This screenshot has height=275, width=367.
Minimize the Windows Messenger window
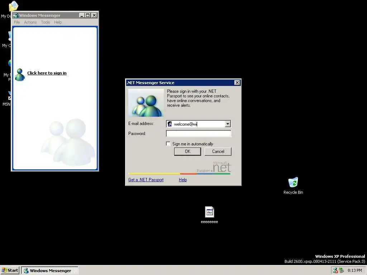point(82,15)
